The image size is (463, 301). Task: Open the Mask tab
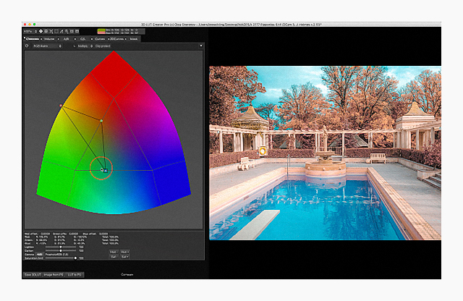click(x=134, y=39)
